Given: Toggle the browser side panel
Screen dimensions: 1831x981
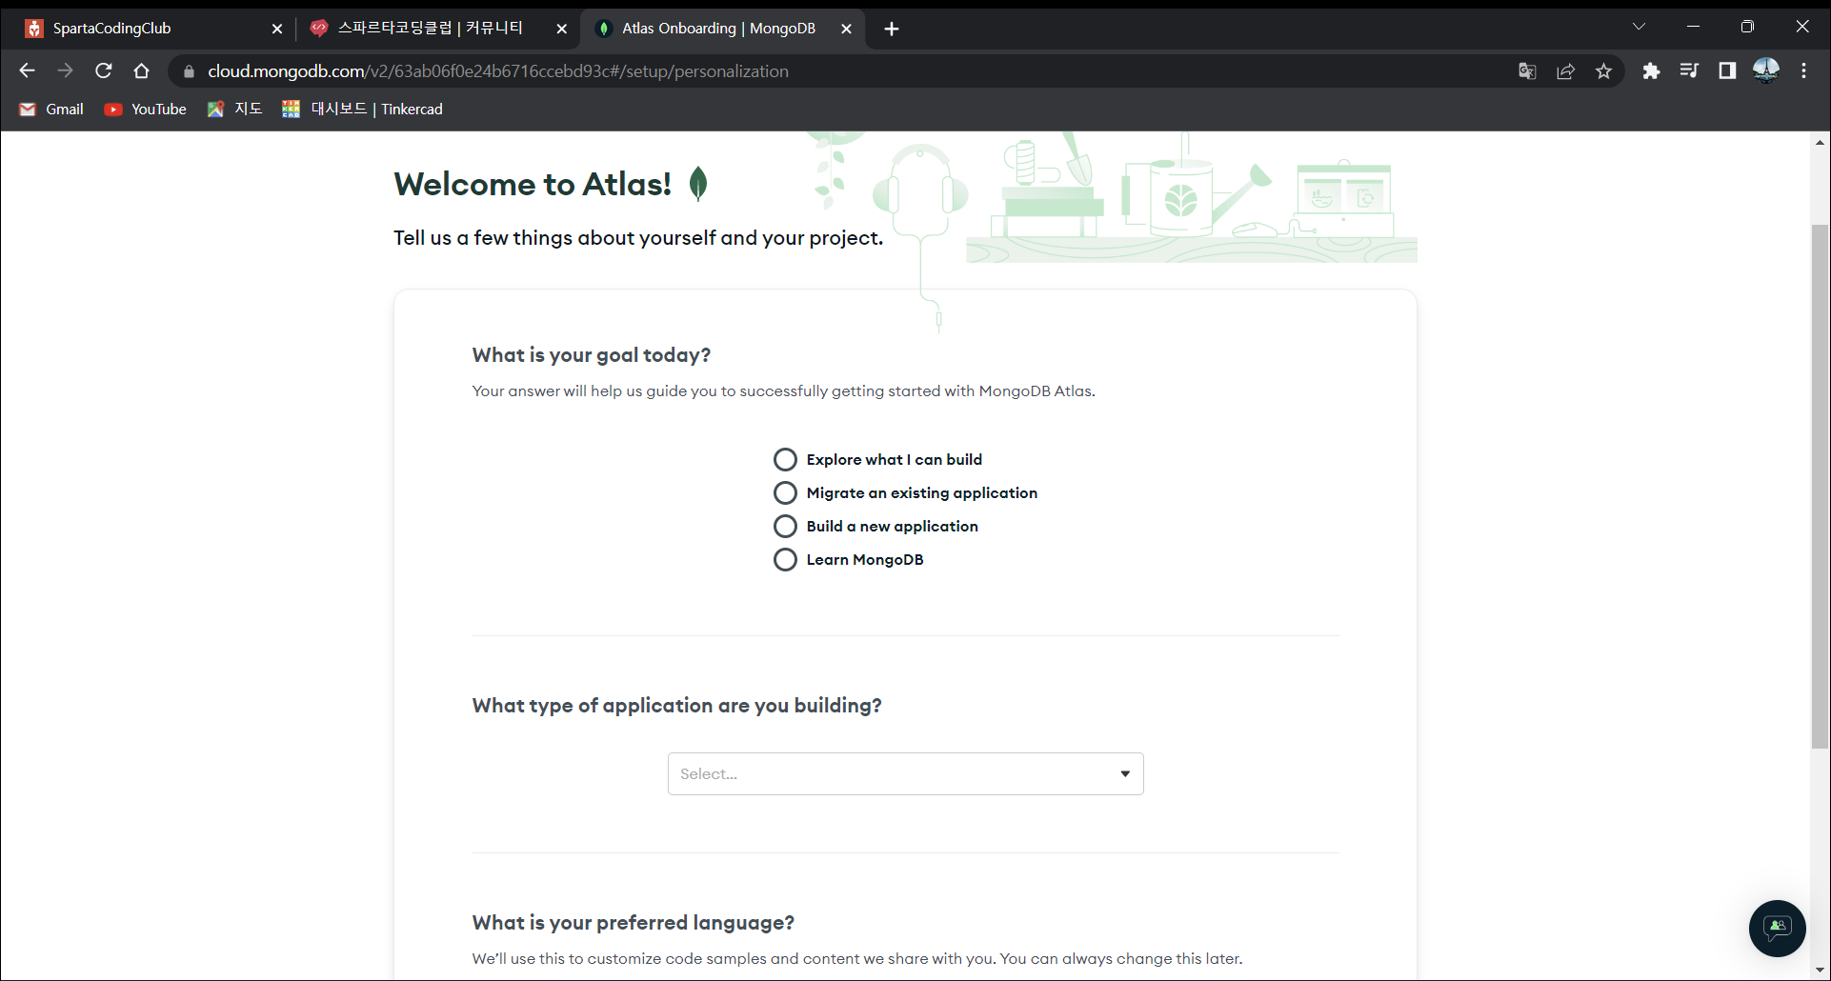Looking at the screenshot, I should (x=1727, y=71).
